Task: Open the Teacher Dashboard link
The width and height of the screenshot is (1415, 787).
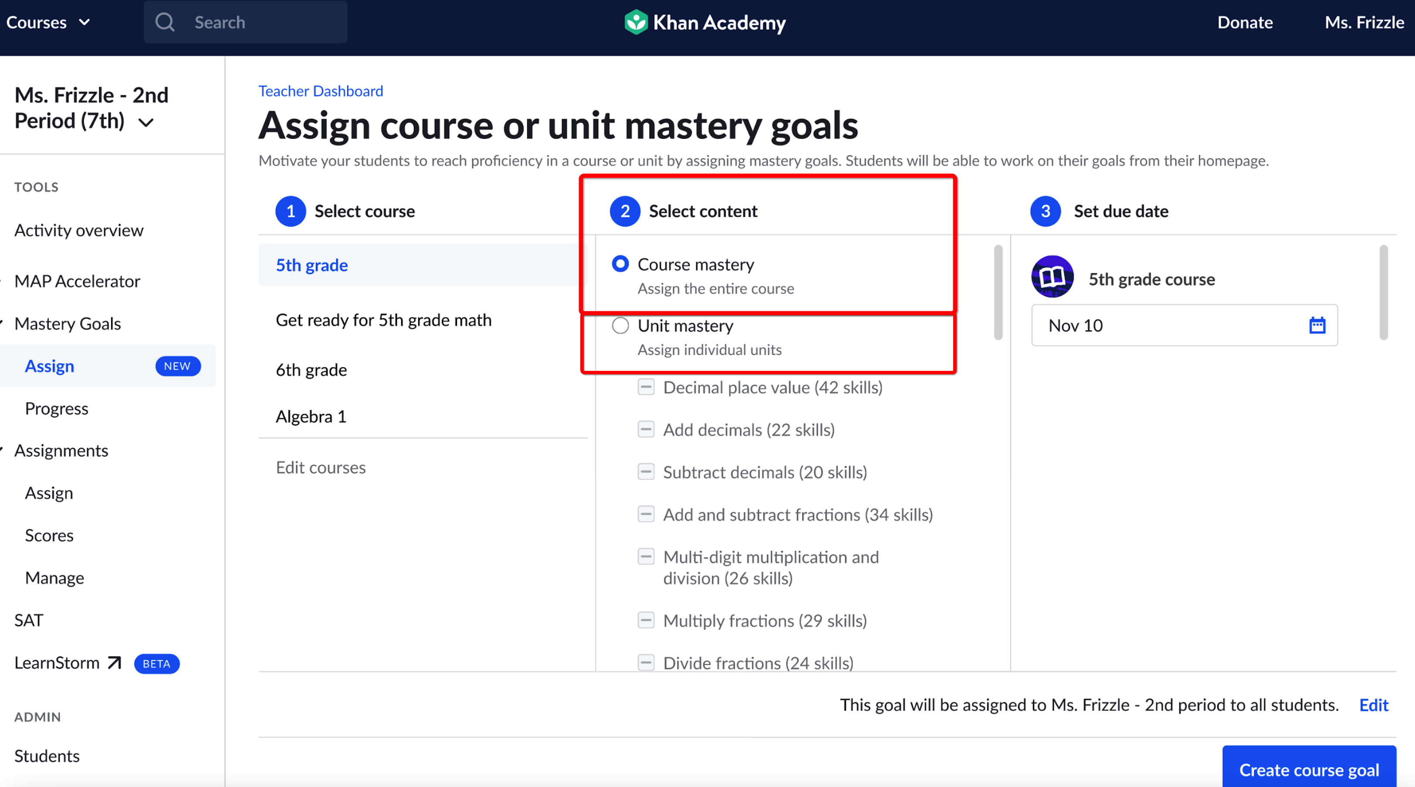Action: (x=321, y=91)
